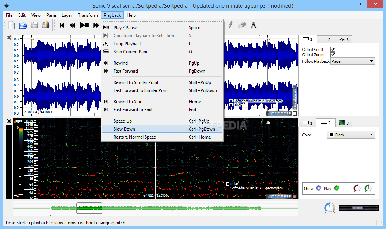Choose Fast Forward to Similar Point
Image resolution: width=386 pixels, height=229 pixels.
click(x=162, y=90)
